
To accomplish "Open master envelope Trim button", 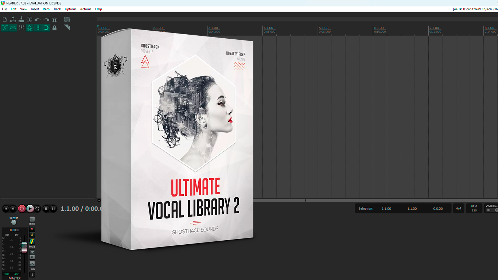I will (32, 264).
